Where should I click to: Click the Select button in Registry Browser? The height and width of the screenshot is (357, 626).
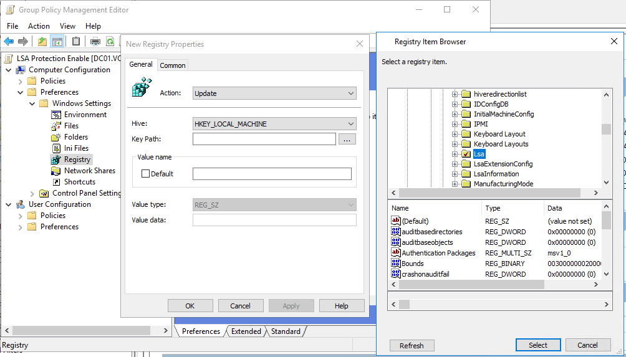coord(537,345)
